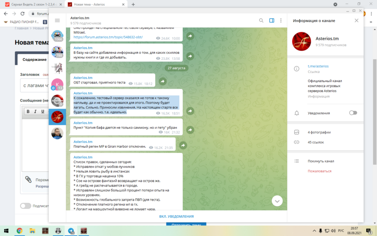Switch the РУС input language
This screenshot has width=377, height=236.
[x=341, y=231]
